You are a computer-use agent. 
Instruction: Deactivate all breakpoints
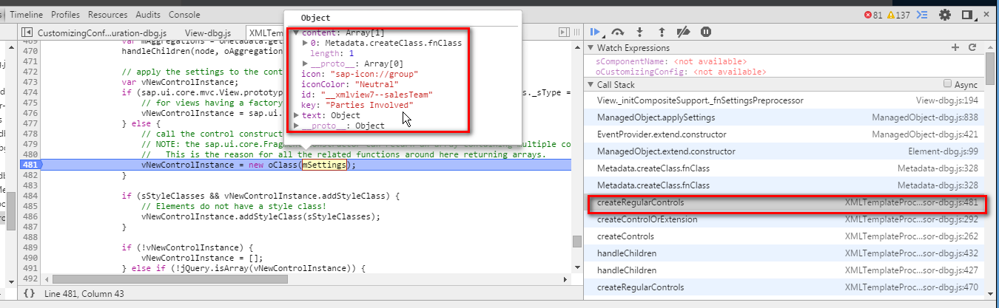pyautogui.click(x=684, y=32)
